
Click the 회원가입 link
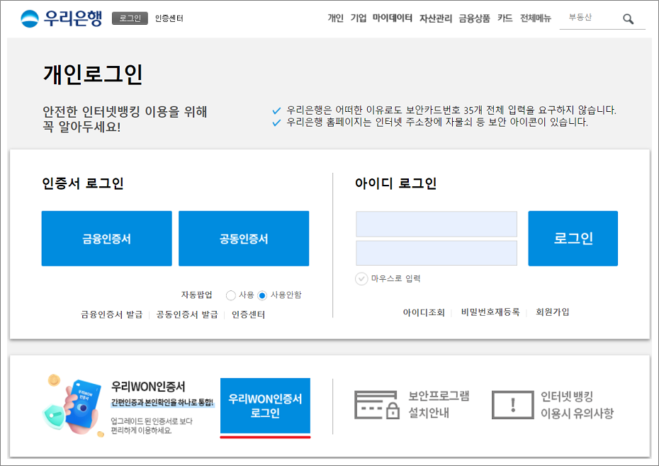552,312
